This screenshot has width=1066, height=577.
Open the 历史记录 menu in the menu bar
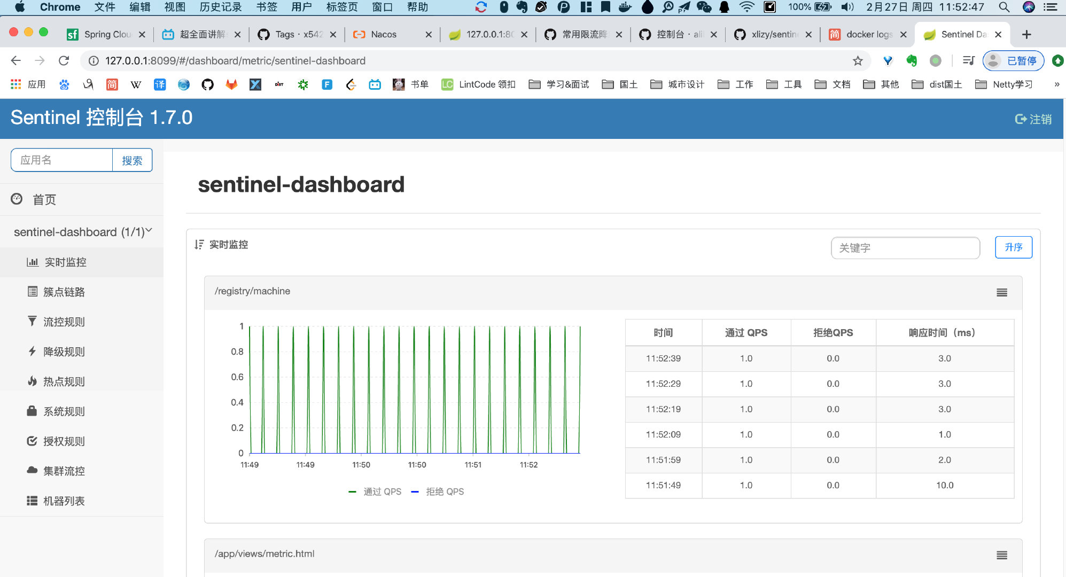coord(220,7)
